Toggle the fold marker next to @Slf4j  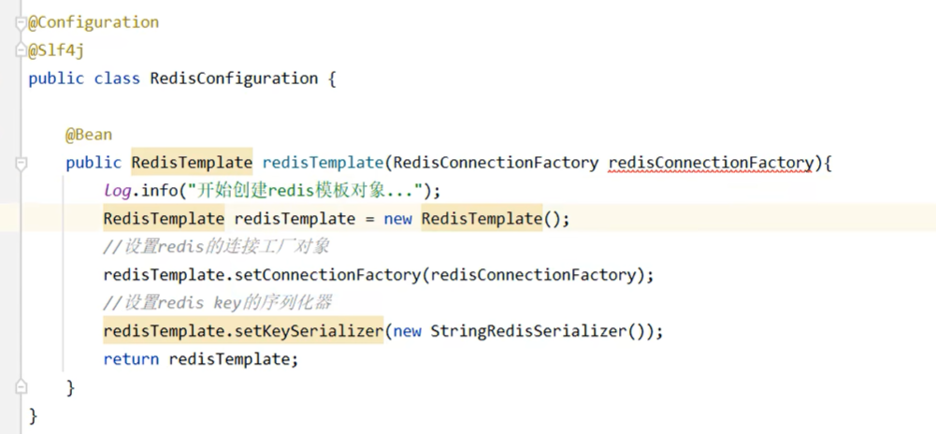pos(22,51)
